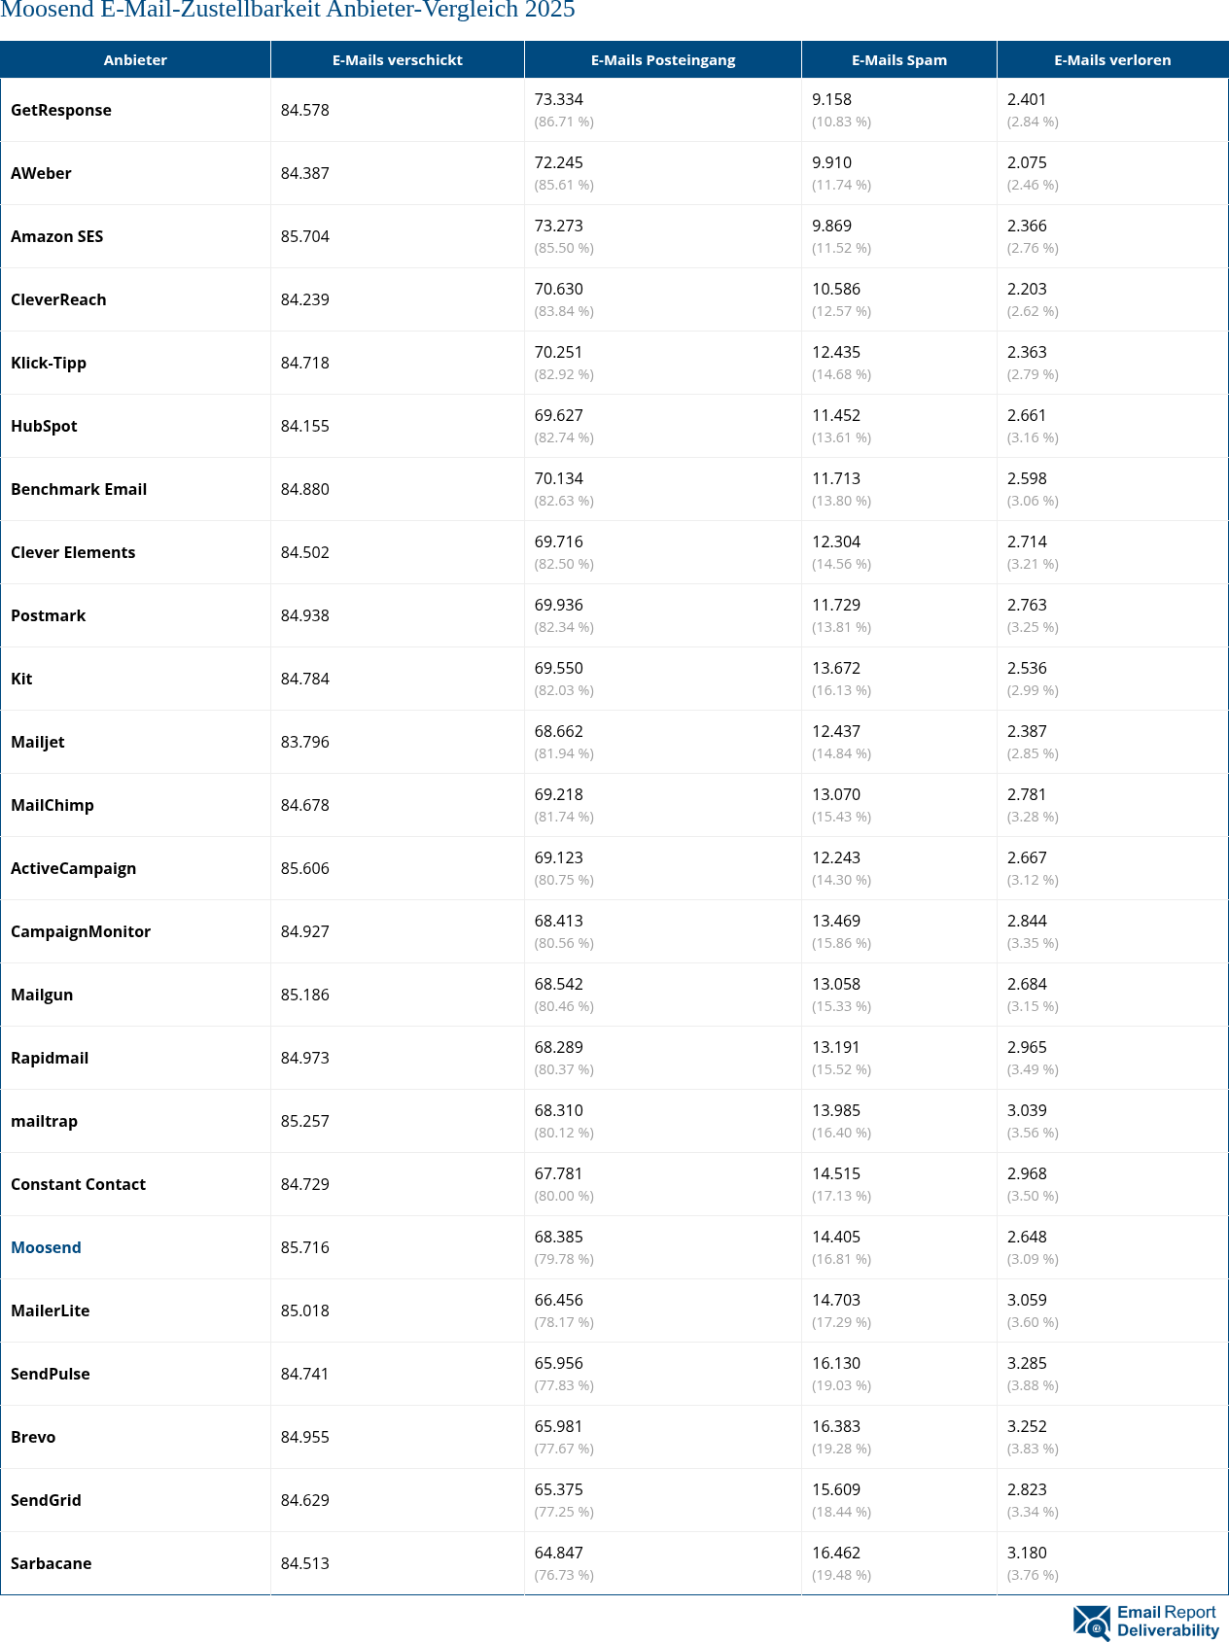This screenshot has height=1642, width=1229.
Task: Click the E-Mails Posteingang column header
Action: [x=662, y=60]
